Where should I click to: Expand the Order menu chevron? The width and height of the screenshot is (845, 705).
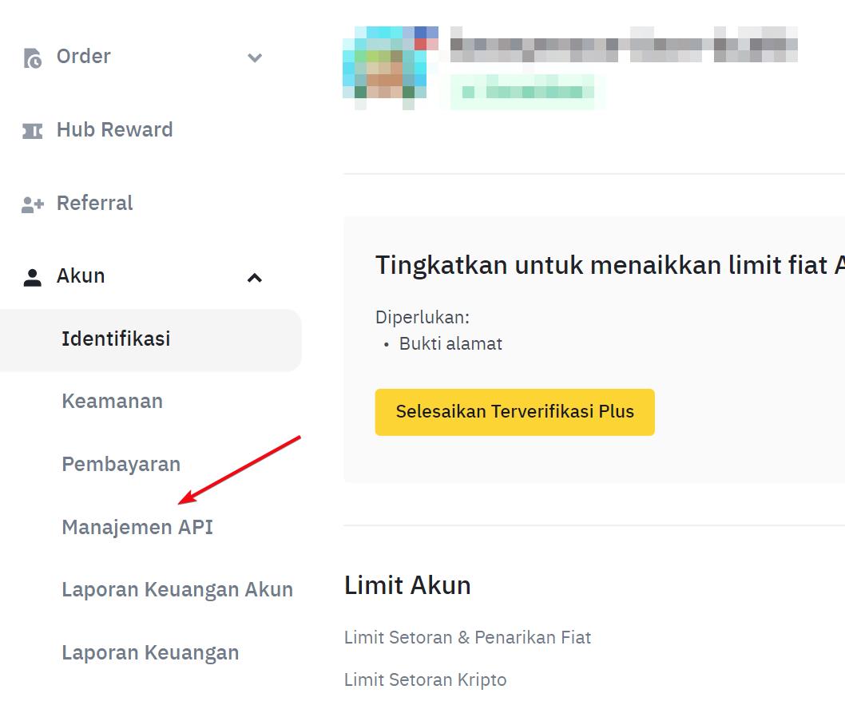tap(254, 57)
